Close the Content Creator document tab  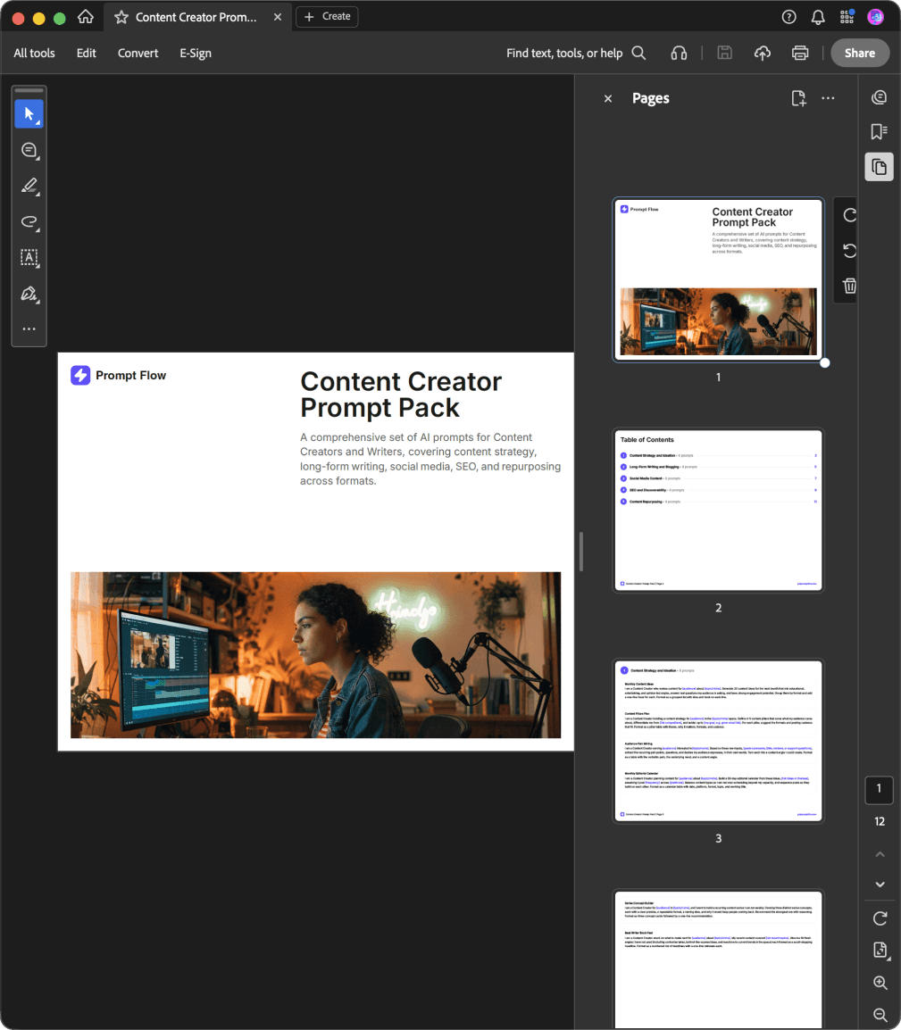click(278, 17)
